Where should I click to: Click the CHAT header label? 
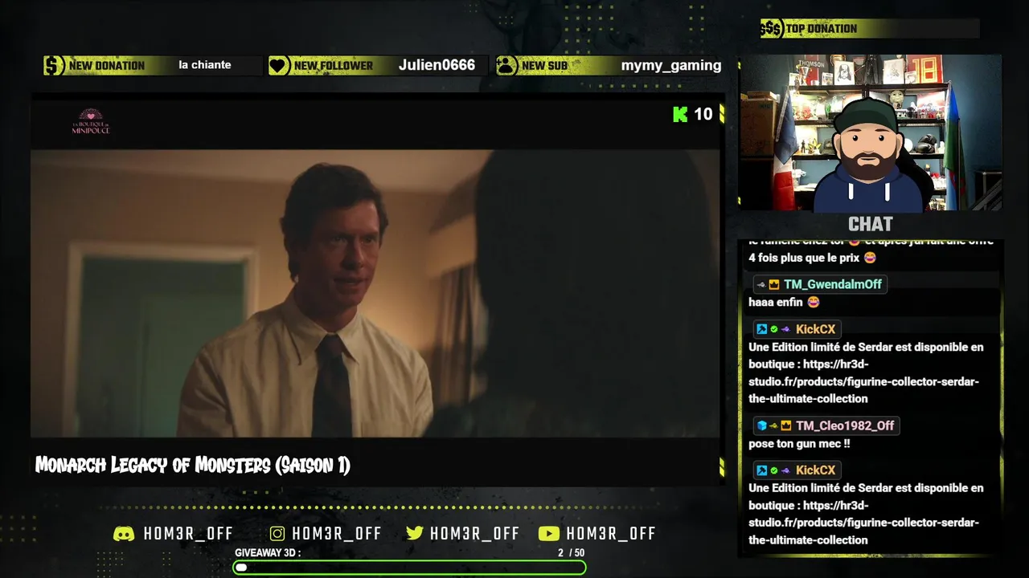click(x=871, y=224)
